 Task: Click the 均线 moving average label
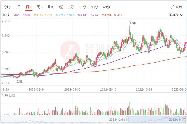pos(6,15)
